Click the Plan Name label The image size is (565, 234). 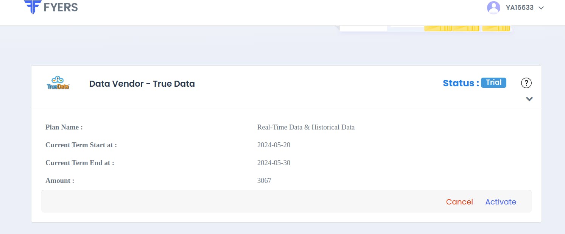coord(64,127)
